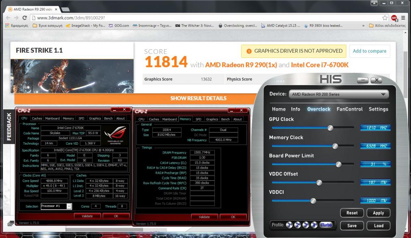Open the AMD Catalyst 15.15 bookmark
Viewport: 411px width, 238px height.
click(280, 26)
